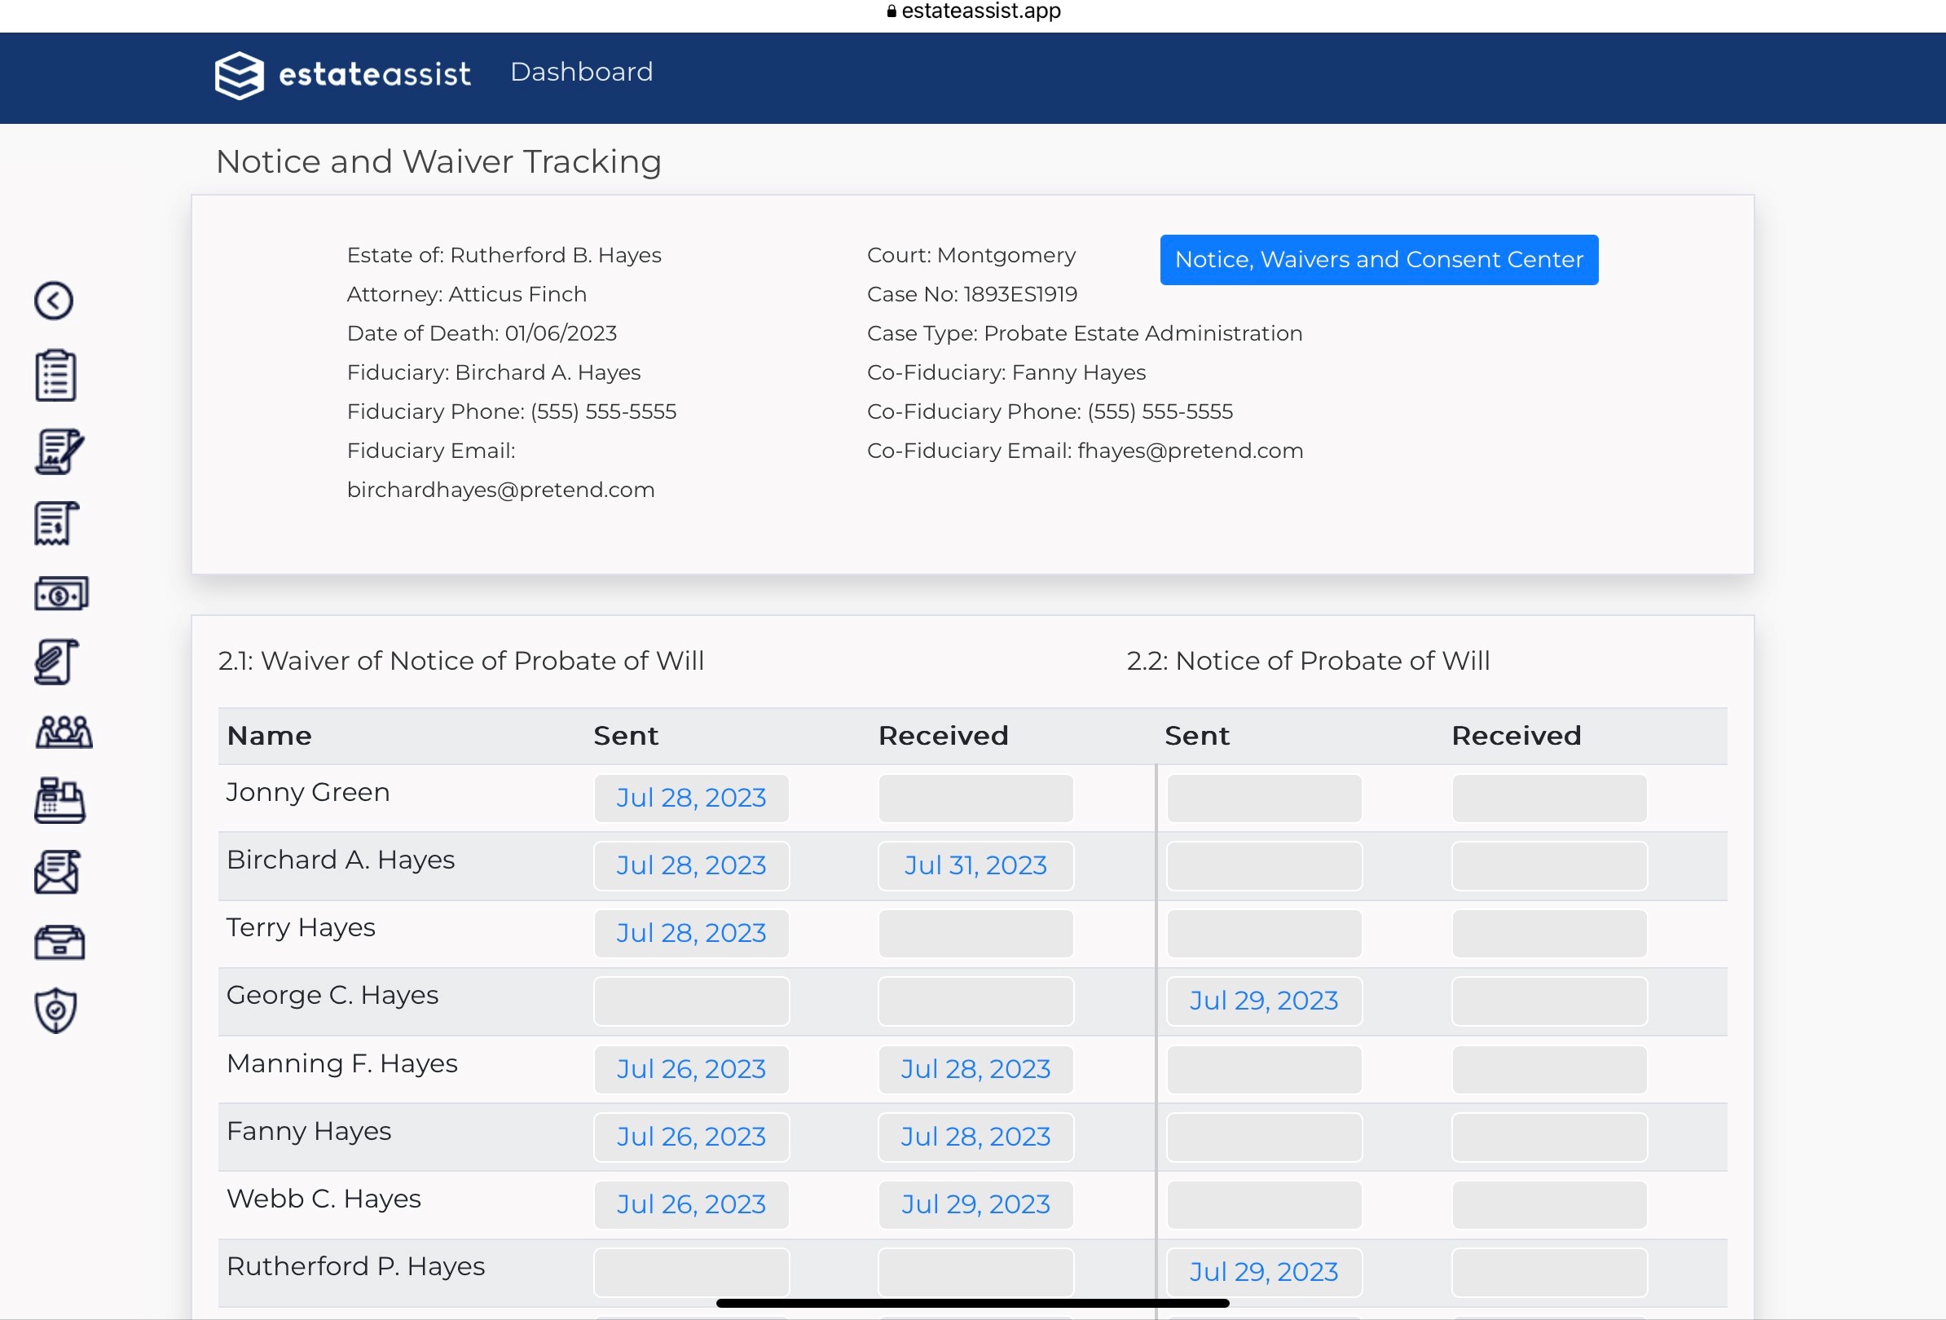Click the name Jonny Green in table
The width and height of the screenshot is (1946, 1320).
[x=308, y=793]
